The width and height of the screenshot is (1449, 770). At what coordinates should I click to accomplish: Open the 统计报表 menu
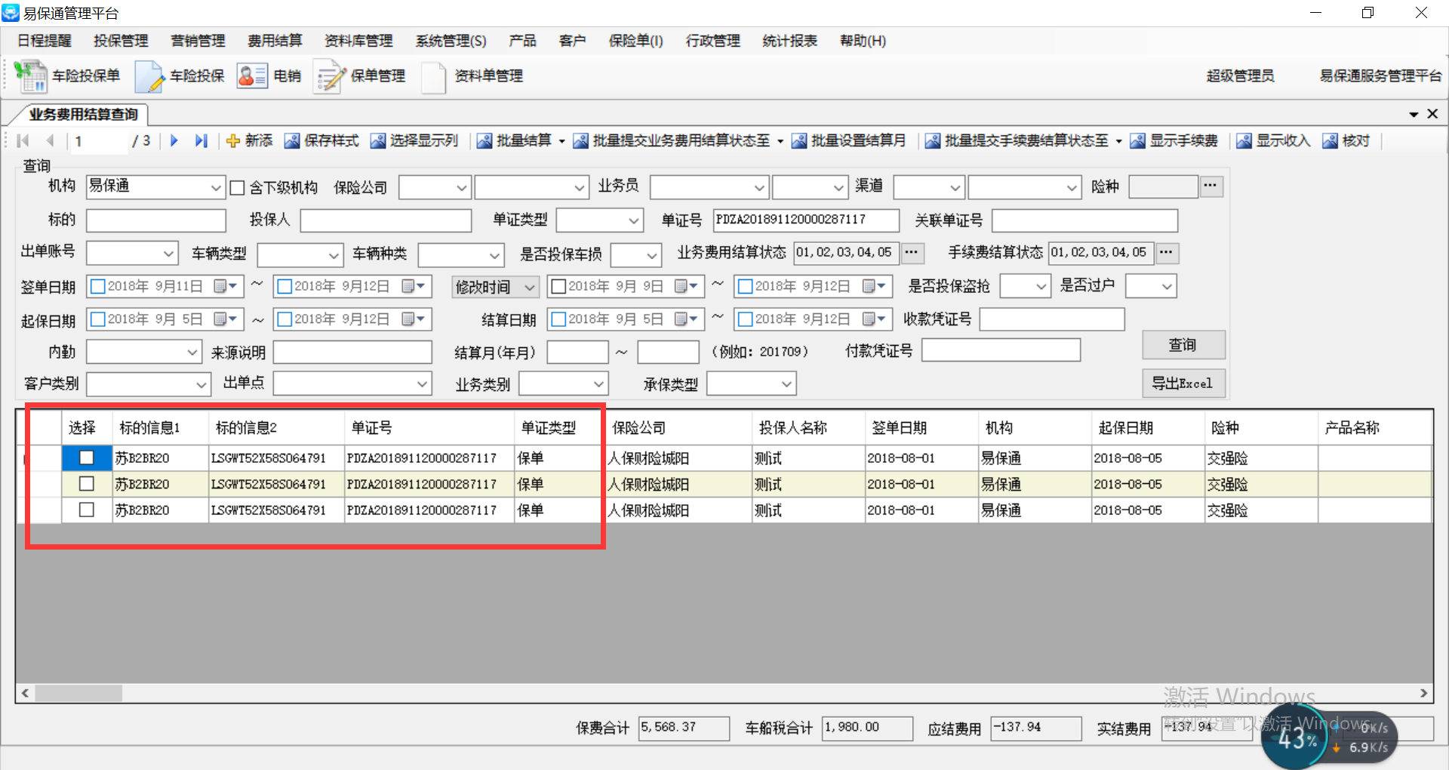tap(789, 41)
